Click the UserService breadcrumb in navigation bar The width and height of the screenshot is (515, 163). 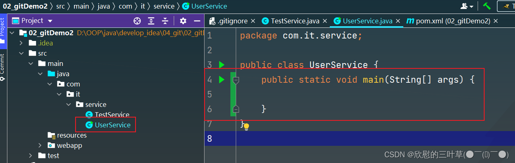click(x=209, y=6)
